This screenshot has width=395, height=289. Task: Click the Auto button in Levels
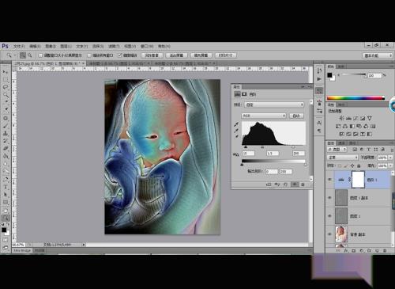click(296, 116)
